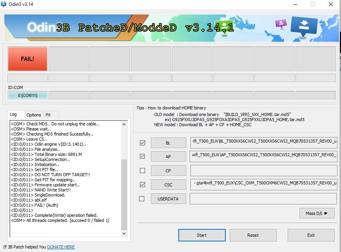Enable the USERDATA checkbox
Screen dimensions: 341x252
coord(142,198)
